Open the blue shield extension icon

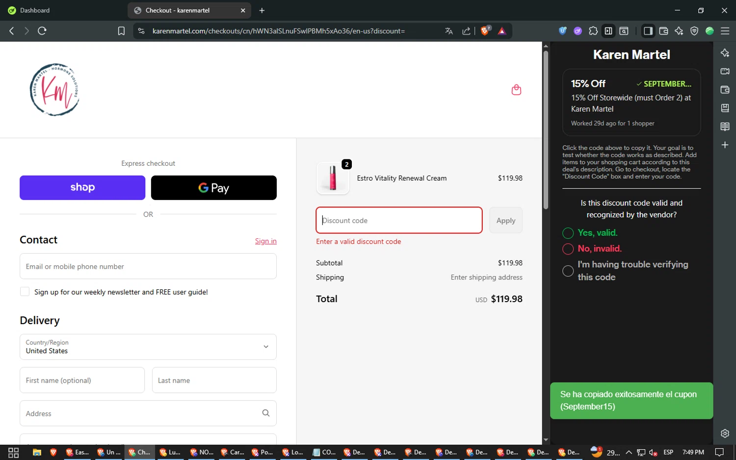[563, 31]
